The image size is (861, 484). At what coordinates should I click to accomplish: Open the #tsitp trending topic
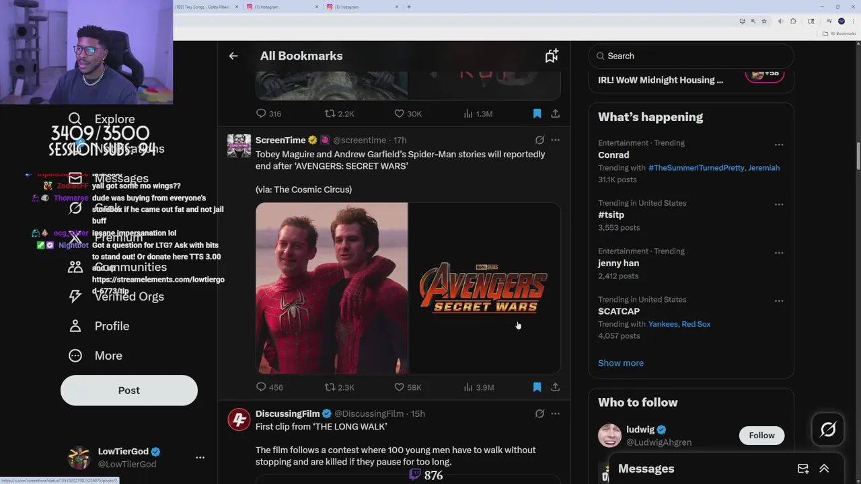pyautogui.click(x=611, y=214)
